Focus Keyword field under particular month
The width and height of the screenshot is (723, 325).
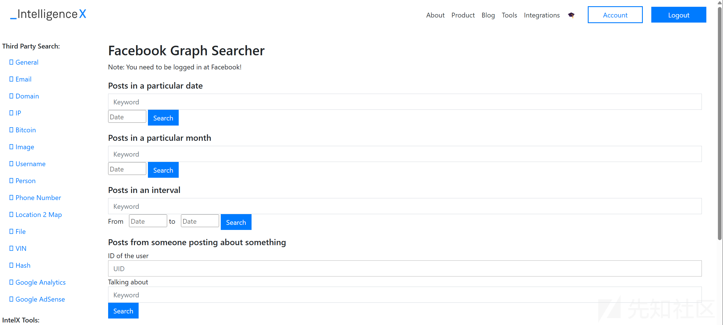(x=405, y=154)
